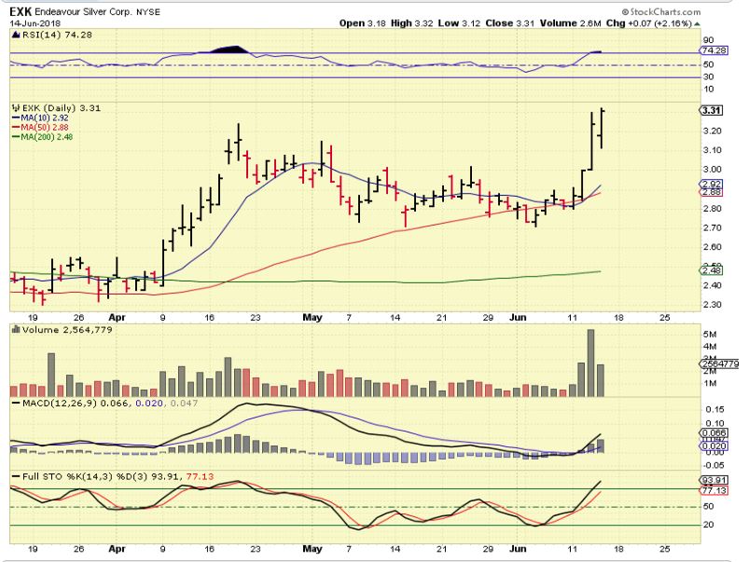Viewport: 748px width, 562px height.
Task: Select the MA(50) 2.88 legend entry
Action: pos(45,128)
